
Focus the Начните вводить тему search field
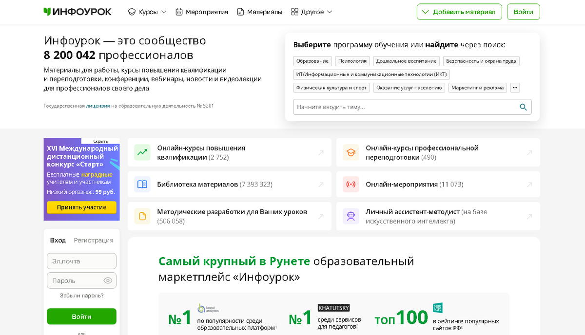[412, 107]
